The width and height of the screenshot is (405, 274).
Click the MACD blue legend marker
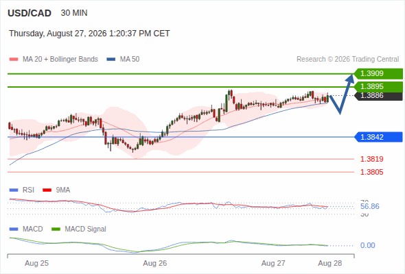(x=14, y=229)
